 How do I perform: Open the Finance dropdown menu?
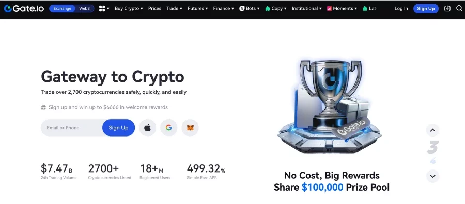(x=223, y=9)
